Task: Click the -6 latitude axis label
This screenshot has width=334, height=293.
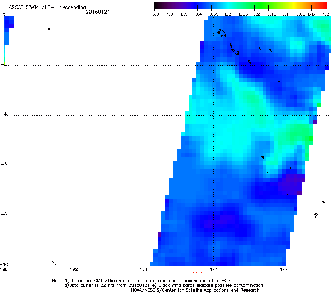Action: (x=4, y=164)
